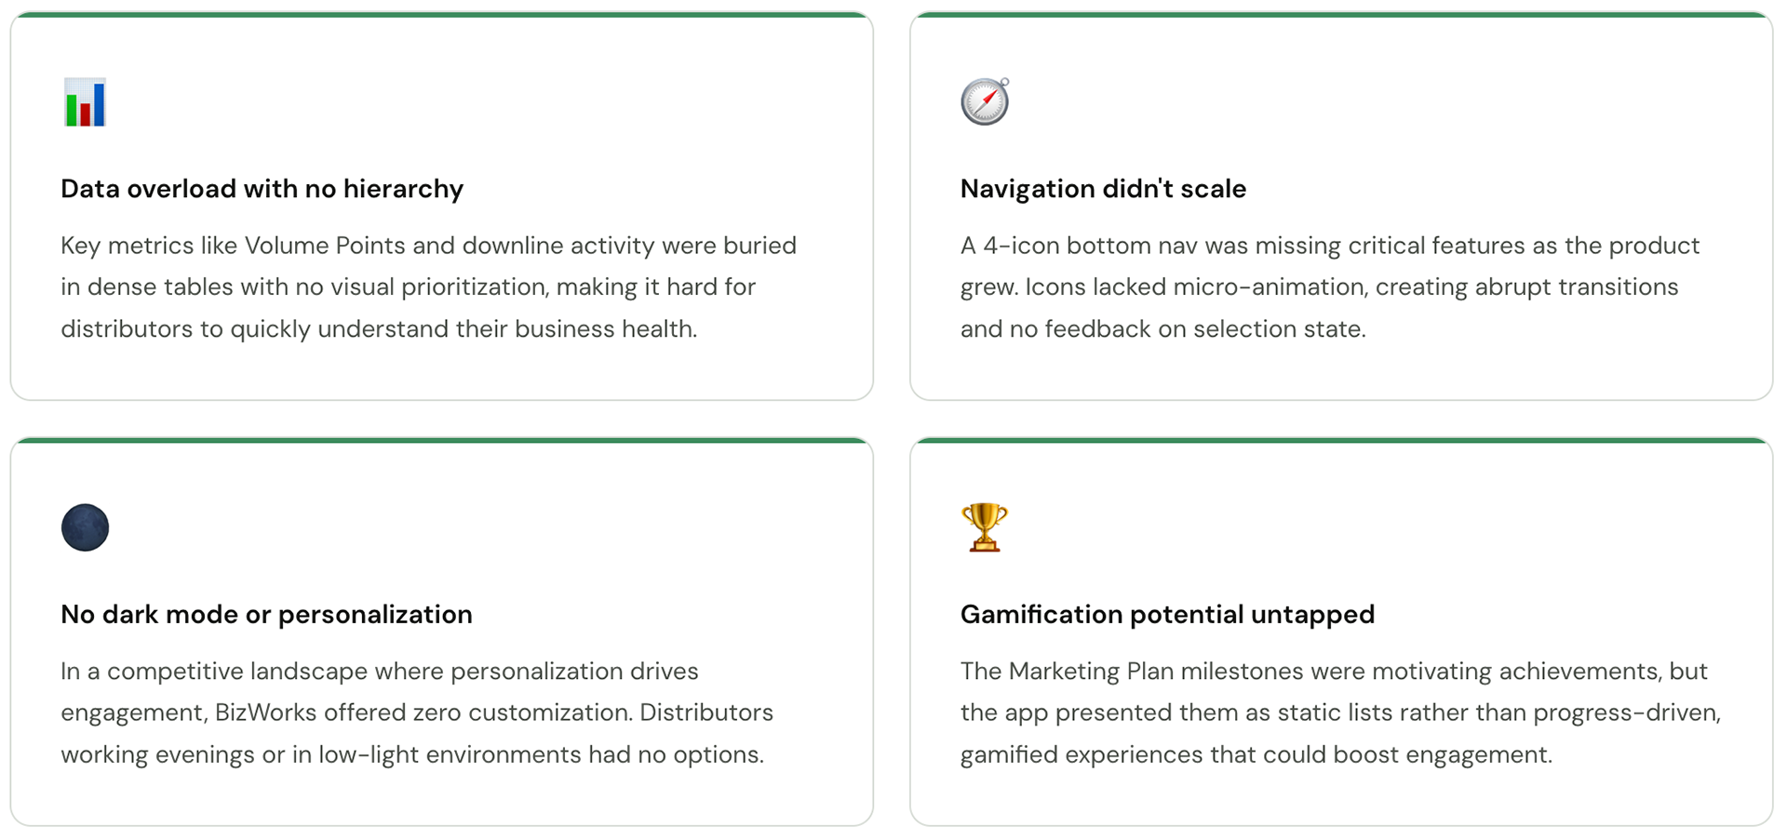
Task: Click the green top border of data overload card
Action: point(441,15)
